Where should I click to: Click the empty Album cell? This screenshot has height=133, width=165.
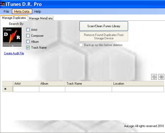(52, 89)
